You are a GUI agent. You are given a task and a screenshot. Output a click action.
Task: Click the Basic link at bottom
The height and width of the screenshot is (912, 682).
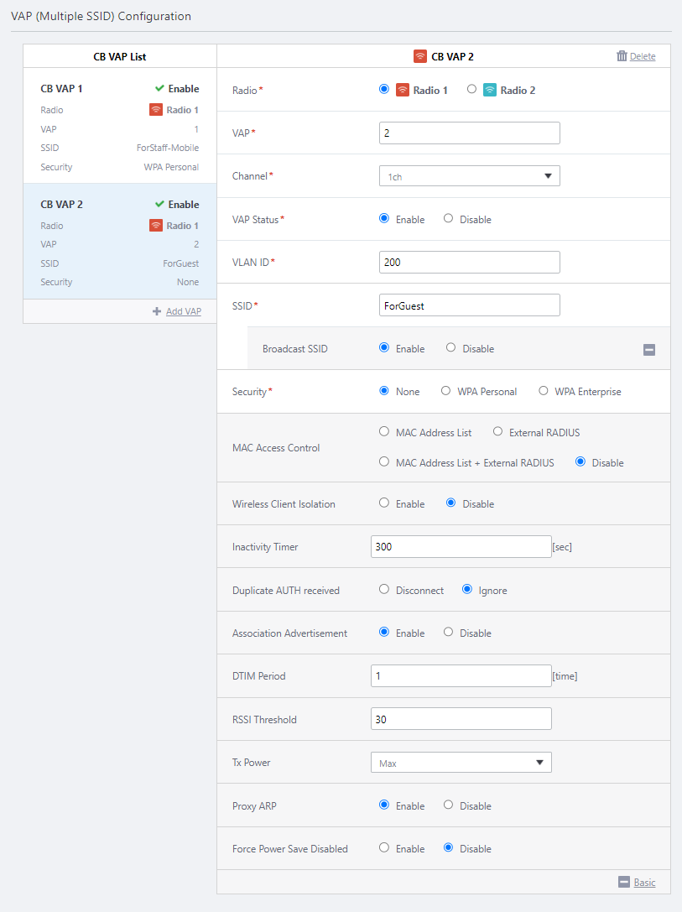tap(644, 882)
